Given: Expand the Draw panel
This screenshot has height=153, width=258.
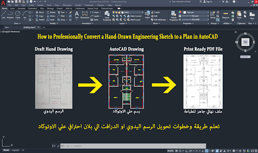Looking at the screenshot, I should pos(17,23).
